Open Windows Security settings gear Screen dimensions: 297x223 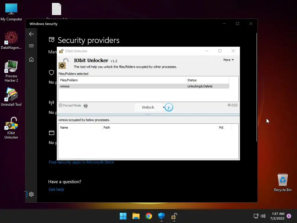coord(31,194)
